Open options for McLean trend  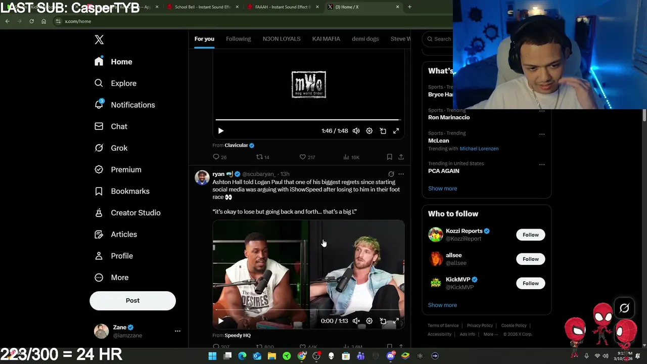(x=542, y=134)
